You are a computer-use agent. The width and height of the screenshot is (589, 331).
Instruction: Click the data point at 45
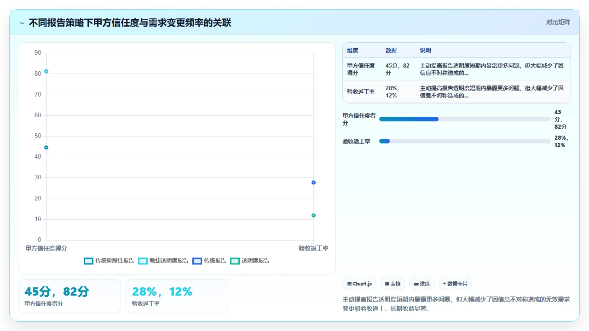tap(46, 148)
